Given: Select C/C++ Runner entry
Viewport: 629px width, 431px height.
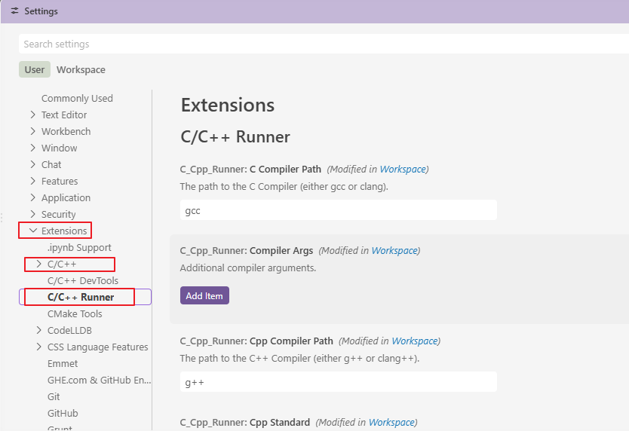Looking at the screenshot, I should 81,297.
